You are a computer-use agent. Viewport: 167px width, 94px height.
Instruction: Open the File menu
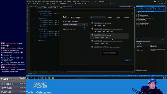click(30, 2)
